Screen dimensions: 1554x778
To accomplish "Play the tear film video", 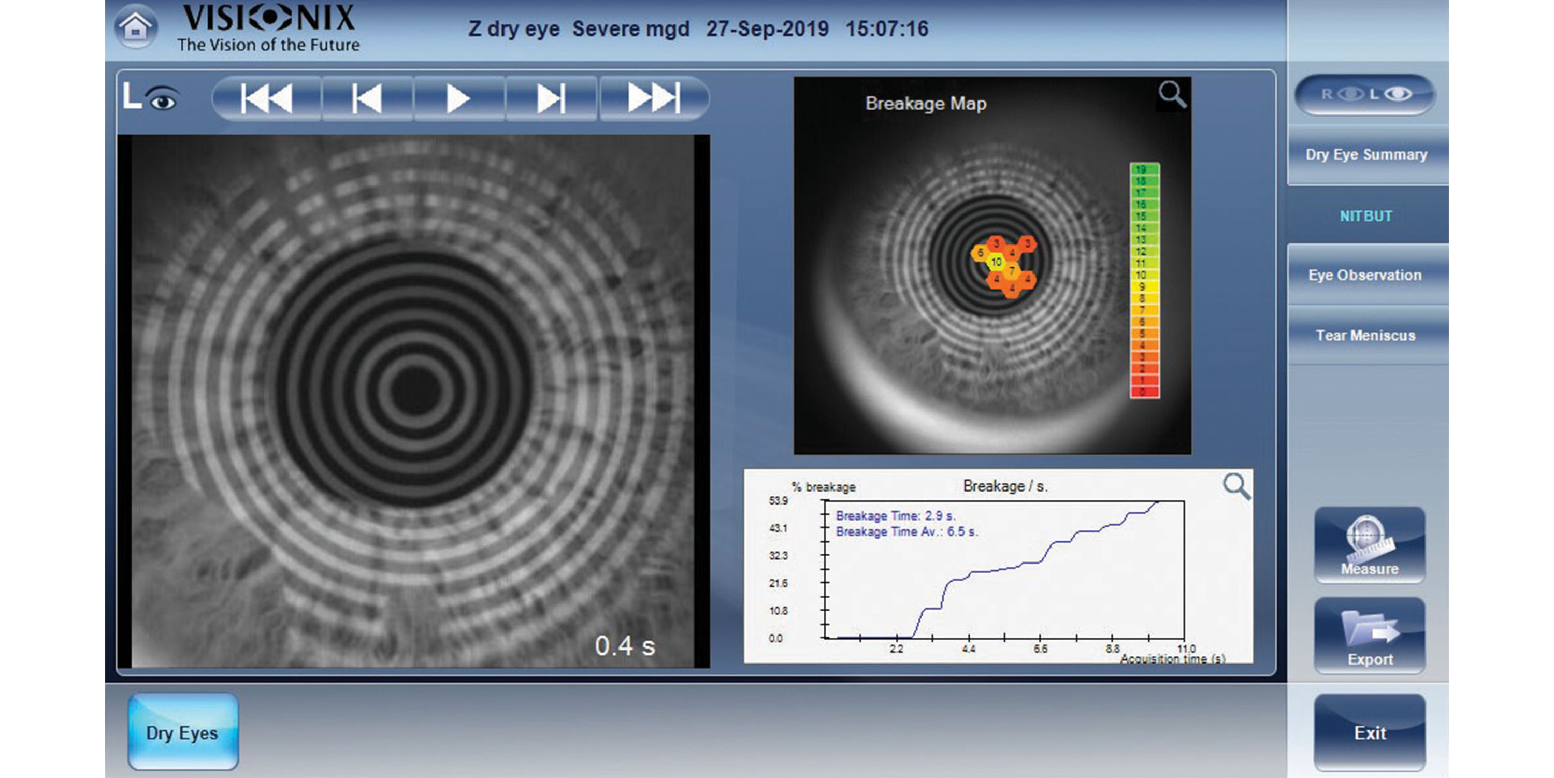I will pyautogui.click(x=458, y=98).
